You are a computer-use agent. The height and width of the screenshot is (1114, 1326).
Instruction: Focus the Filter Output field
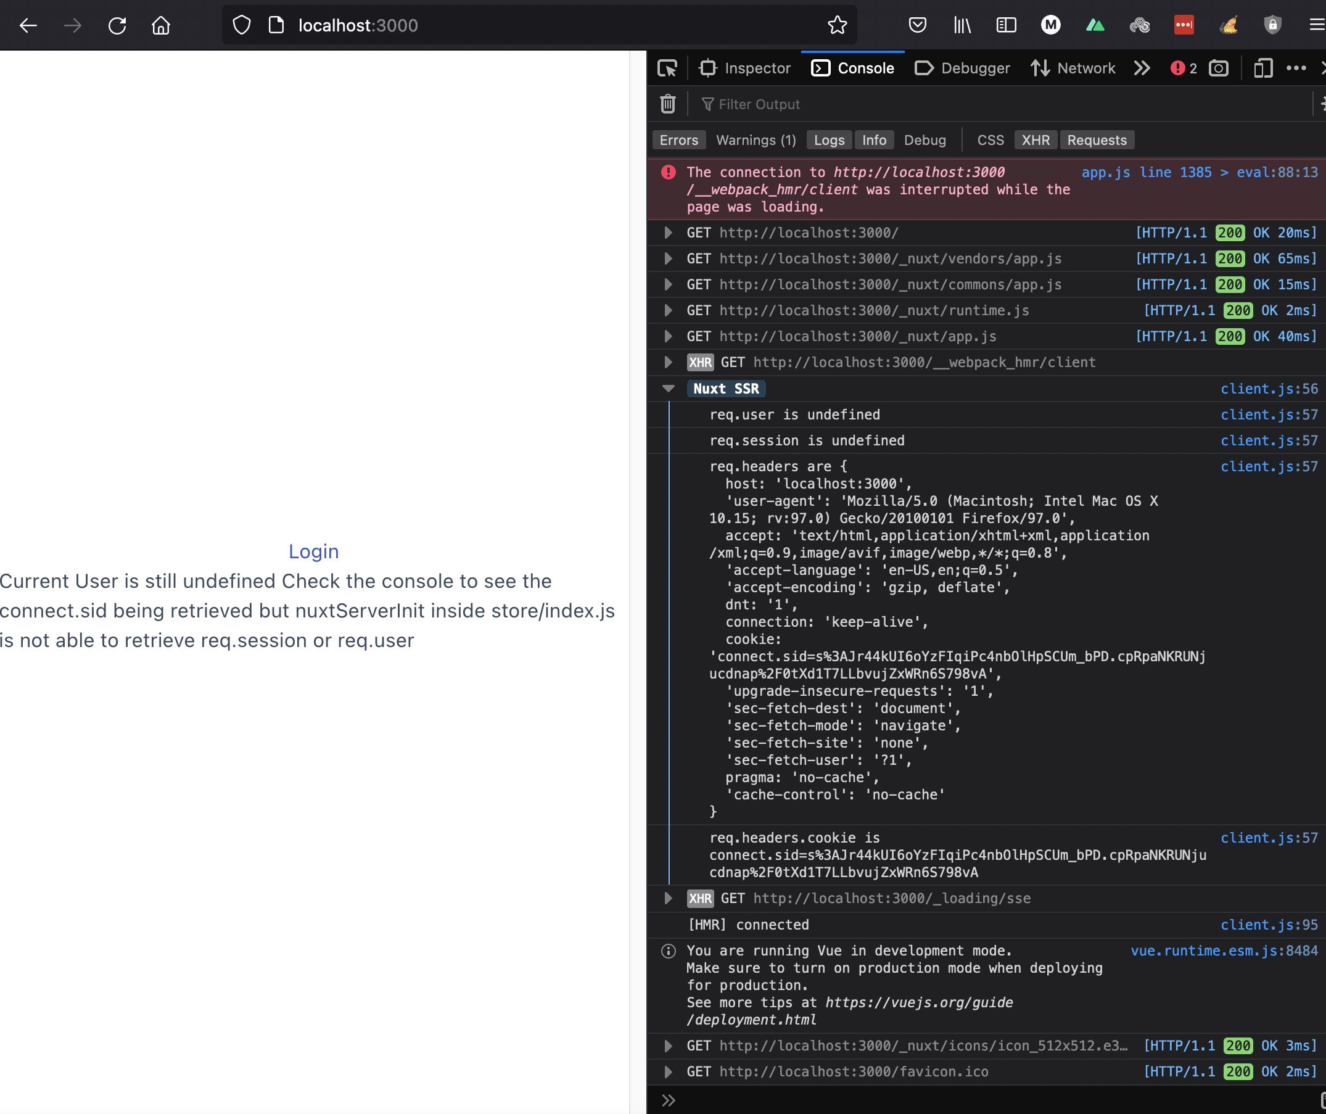pos(947,104)
